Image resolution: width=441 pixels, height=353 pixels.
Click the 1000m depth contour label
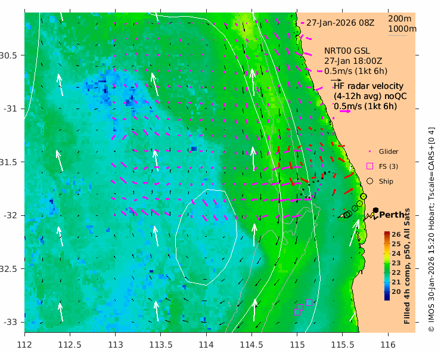click(402, 29)
